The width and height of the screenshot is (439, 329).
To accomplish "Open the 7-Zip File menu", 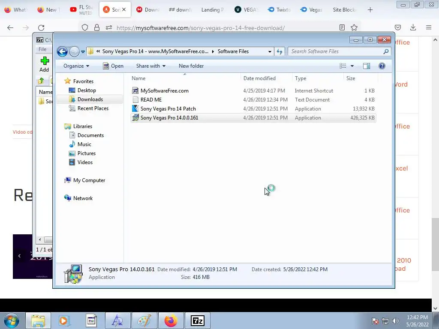I will tap(42, 49).
